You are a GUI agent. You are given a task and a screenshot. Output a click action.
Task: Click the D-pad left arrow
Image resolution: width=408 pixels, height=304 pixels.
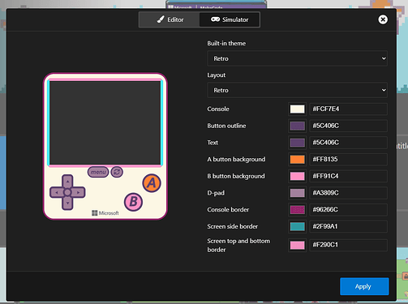[57, 192]
